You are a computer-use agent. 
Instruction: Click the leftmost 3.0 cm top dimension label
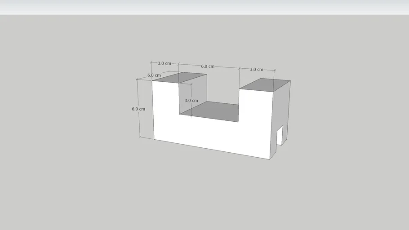[164, 63]
